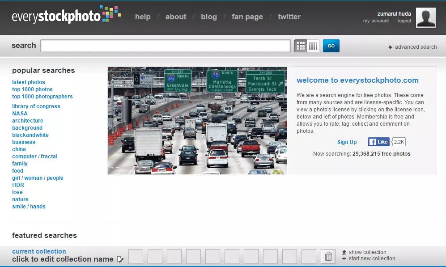Expand advanced search options
This screenshot has height=267, width=446.
412,47
